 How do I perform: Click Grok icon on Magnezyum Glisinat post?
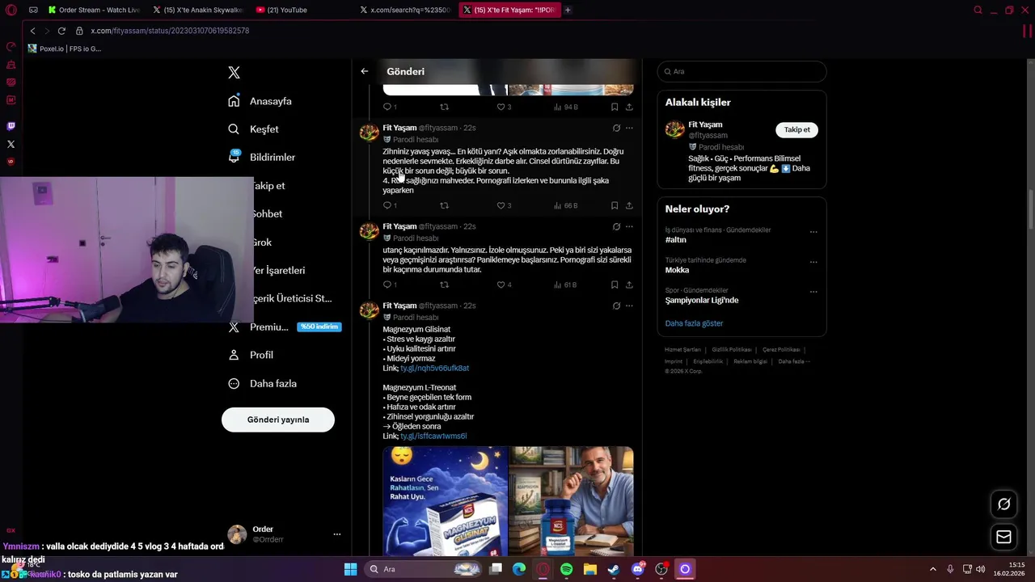pyautogui.click(x=616, y=306)
